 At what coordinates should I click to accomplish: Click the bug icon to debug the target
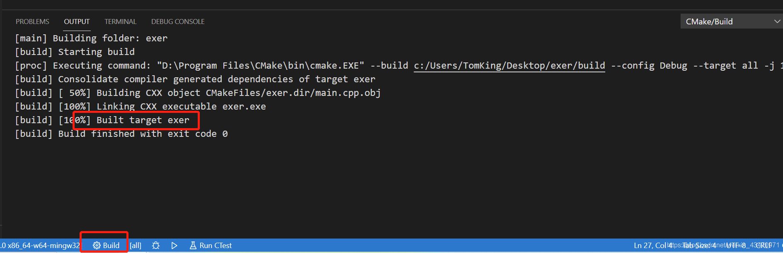[155, 245]
